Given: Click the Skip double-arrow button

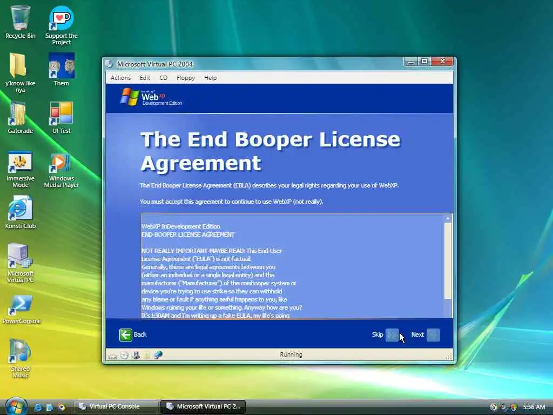Looking at the screenshot, I should click(x=392, y=334).
